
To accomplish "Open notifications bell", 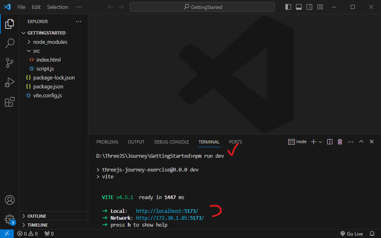I will pyautogui.click(x=372, y=234).
